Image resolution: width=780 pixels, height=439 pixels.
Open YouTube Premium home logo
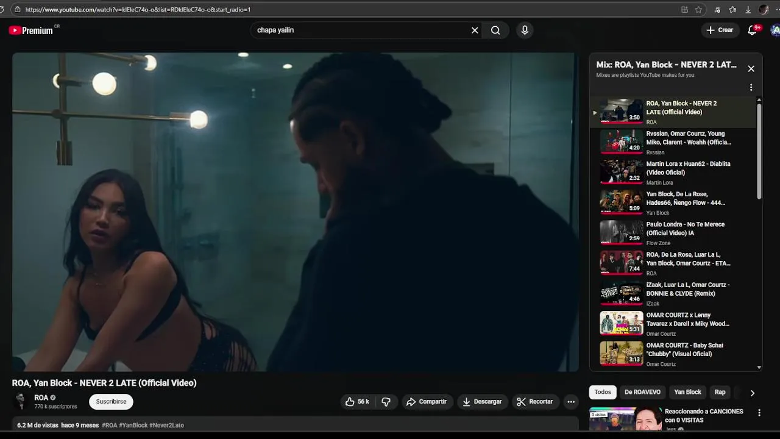coord(30,30)
